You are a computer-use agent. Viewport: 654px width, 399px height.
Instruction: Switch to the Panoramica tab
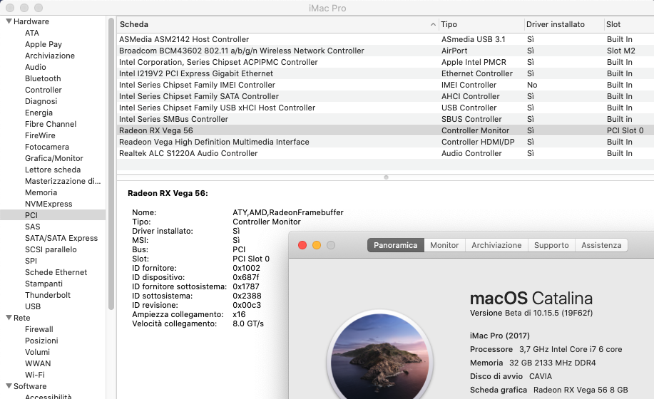point(395,245)
